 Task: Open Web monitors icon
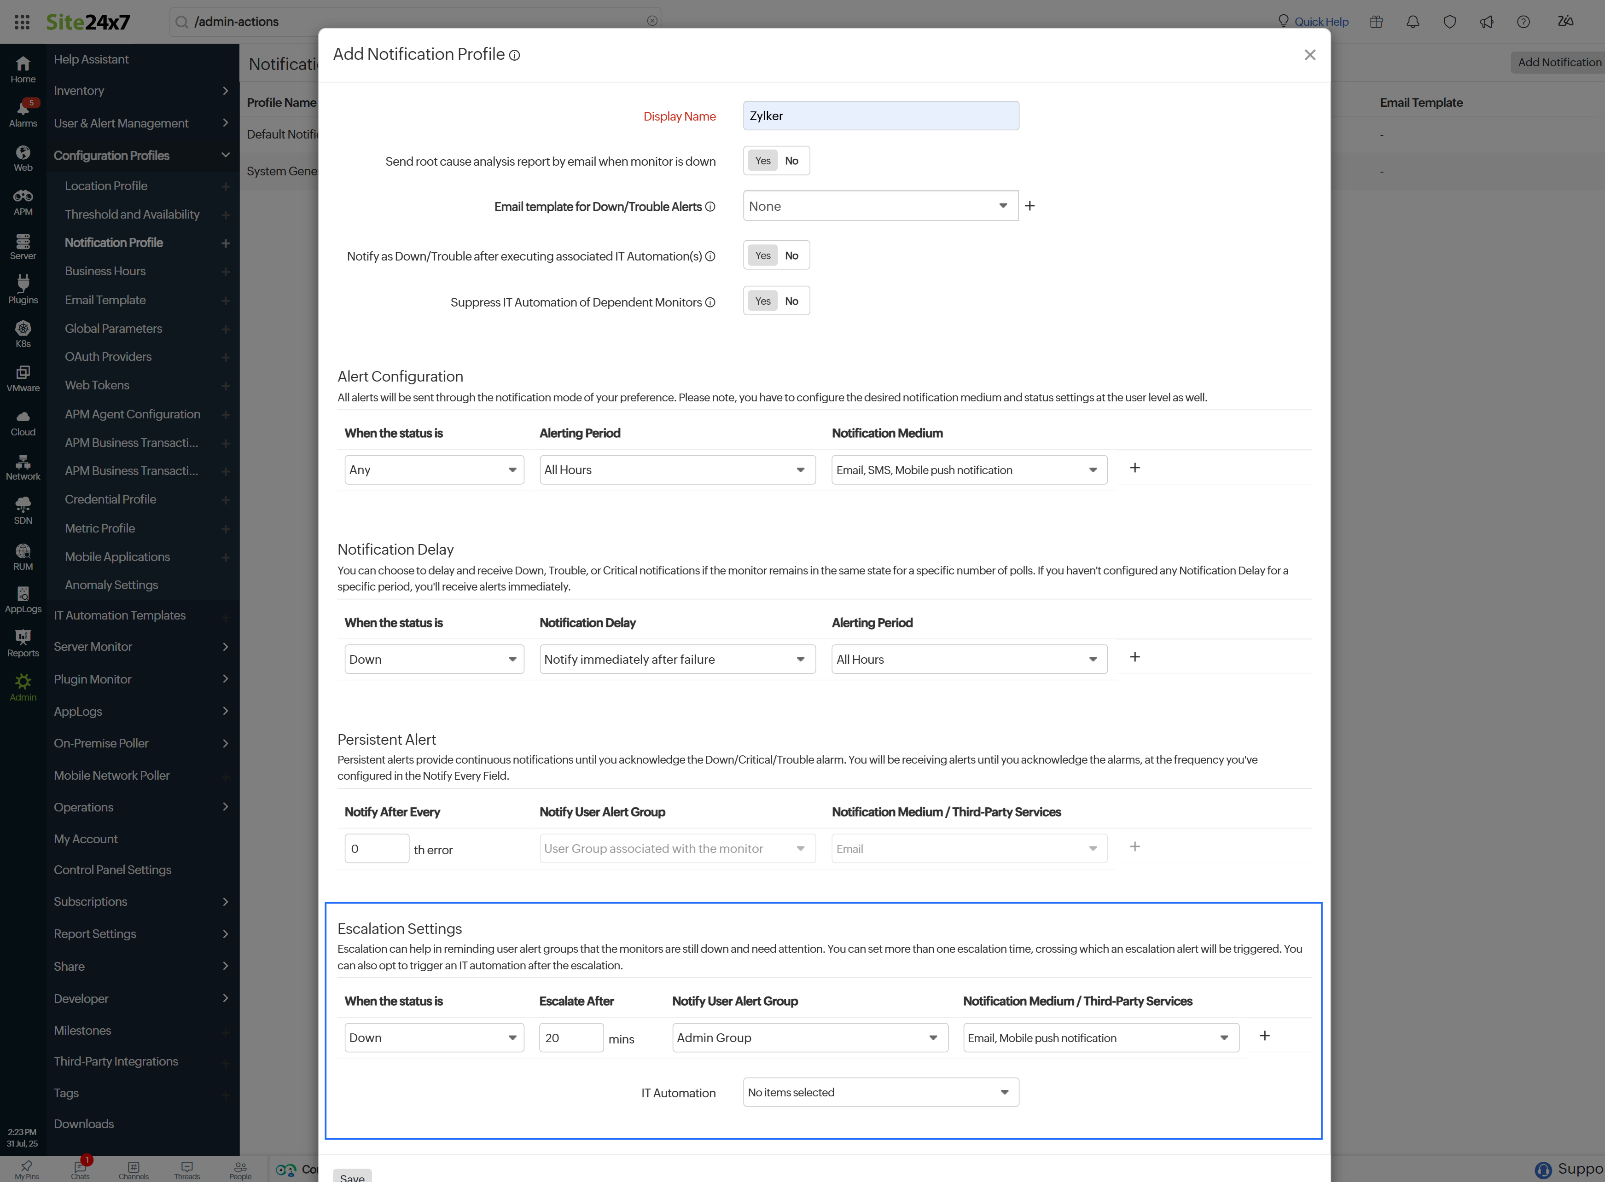[x=23, y=158]
